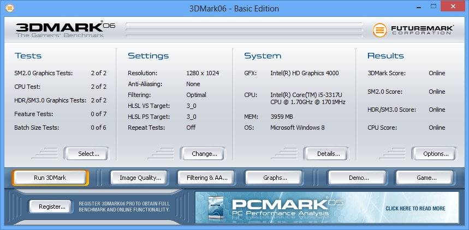Click 'CLICK HERE TO READ MORE' banner link
This screenshot has width=469, height=230.
coord(415,209)
